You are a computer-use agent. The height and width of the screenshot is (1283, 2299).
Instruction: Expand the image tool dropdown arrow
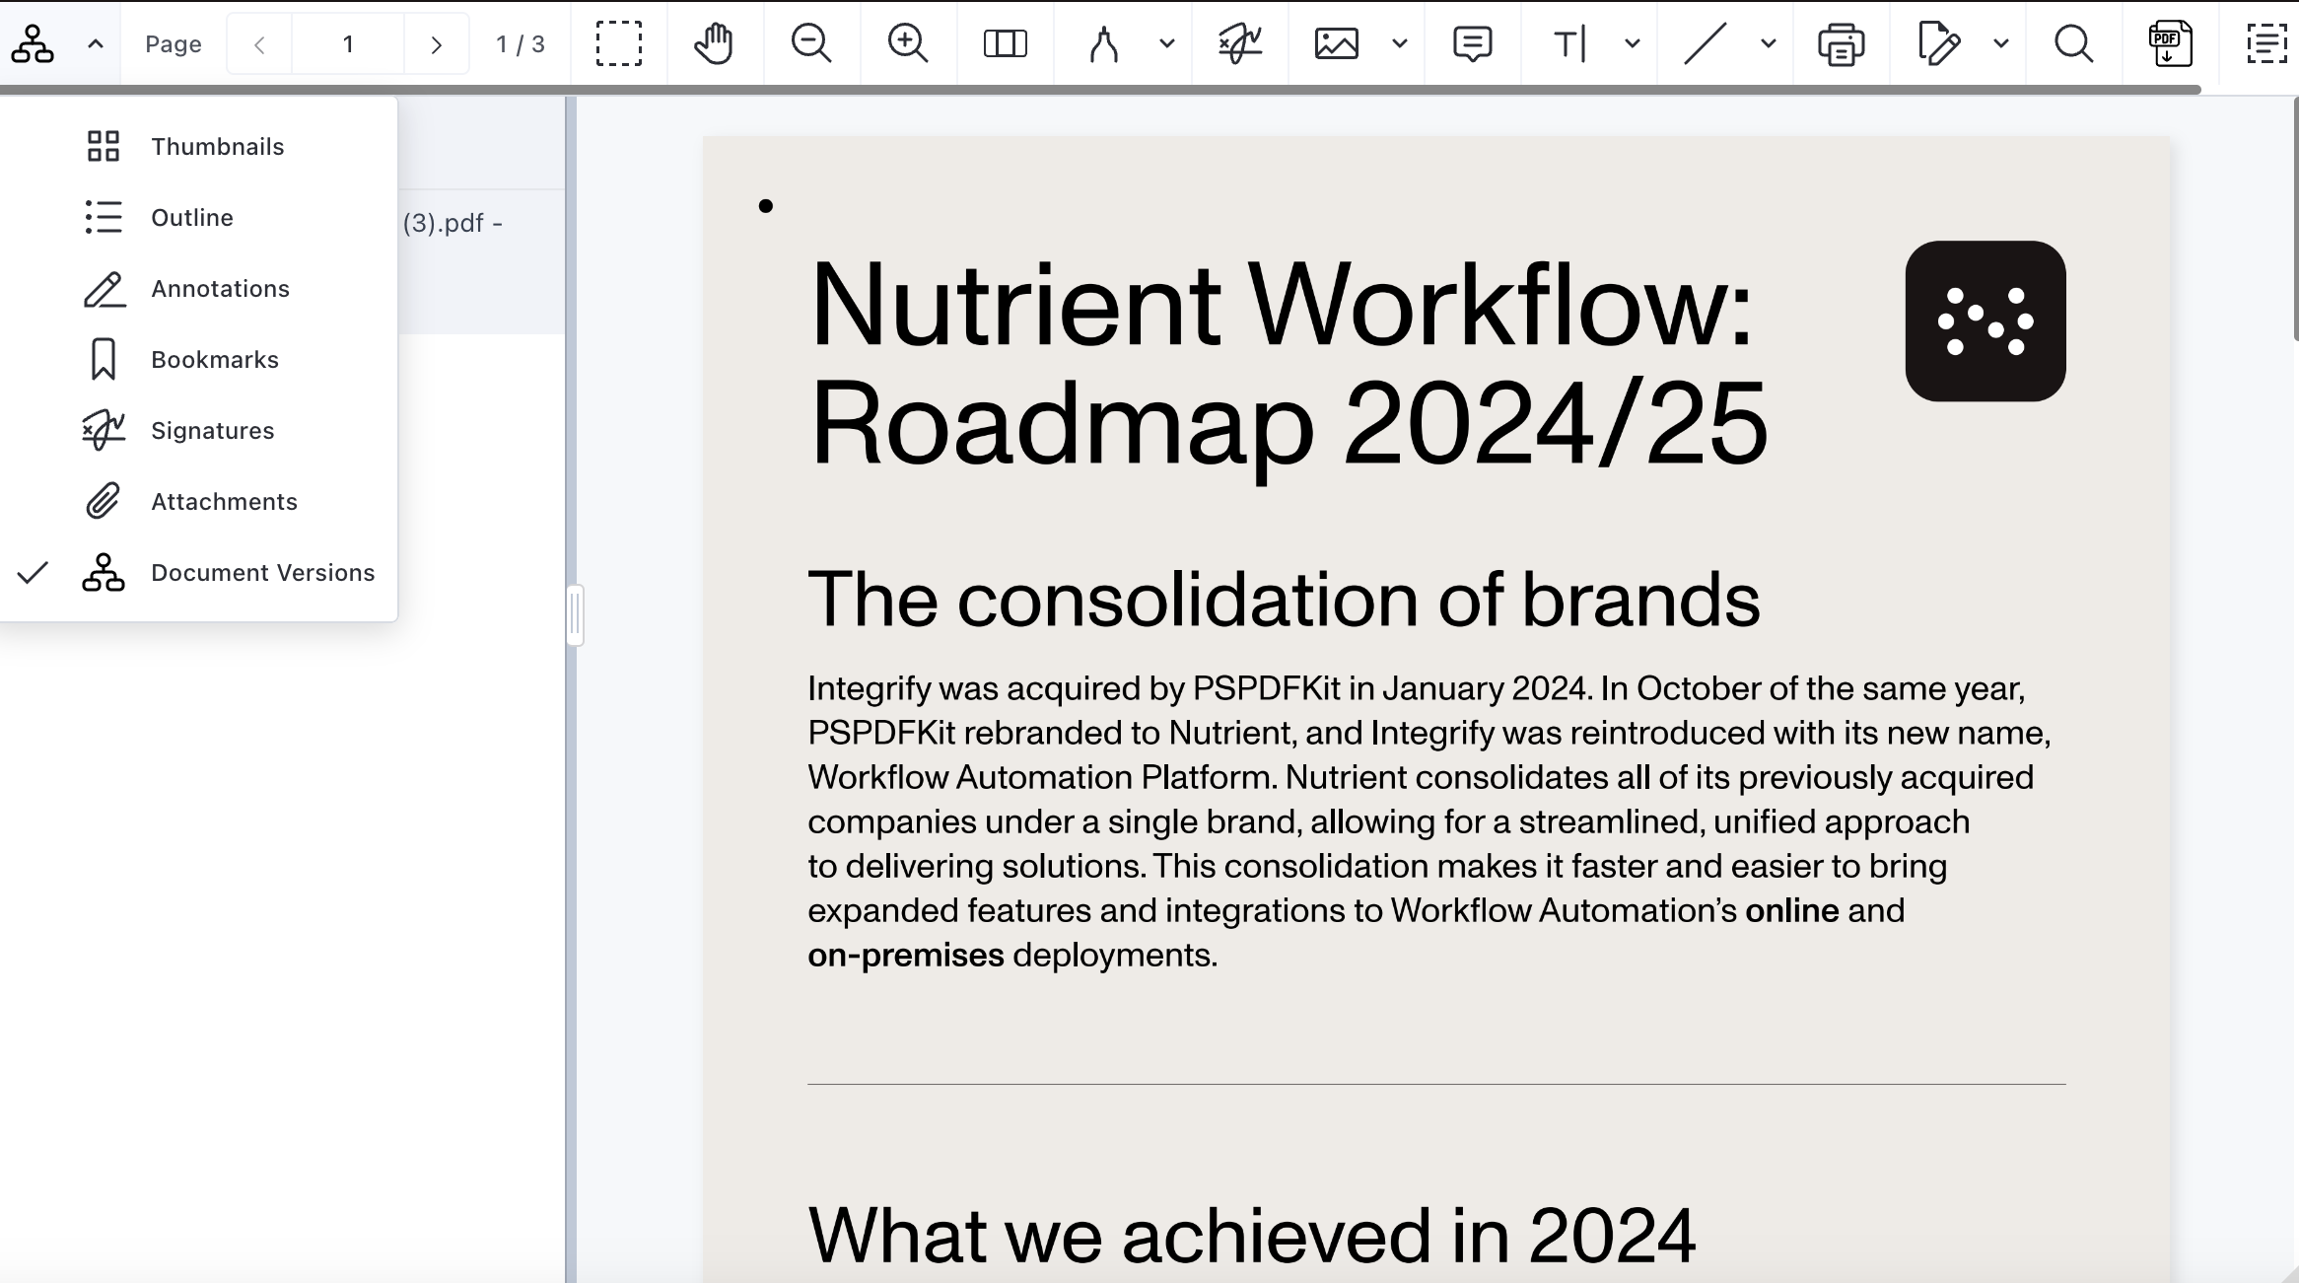point(1400,44)
